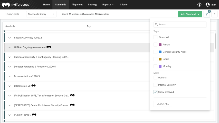Click the magnifier icon in the Search box

click(156, 24)
